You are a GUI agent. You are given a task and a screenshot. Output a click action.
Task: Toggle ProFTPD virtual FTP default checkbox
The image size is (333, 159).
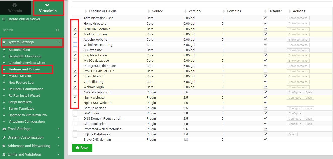(265, 71)
